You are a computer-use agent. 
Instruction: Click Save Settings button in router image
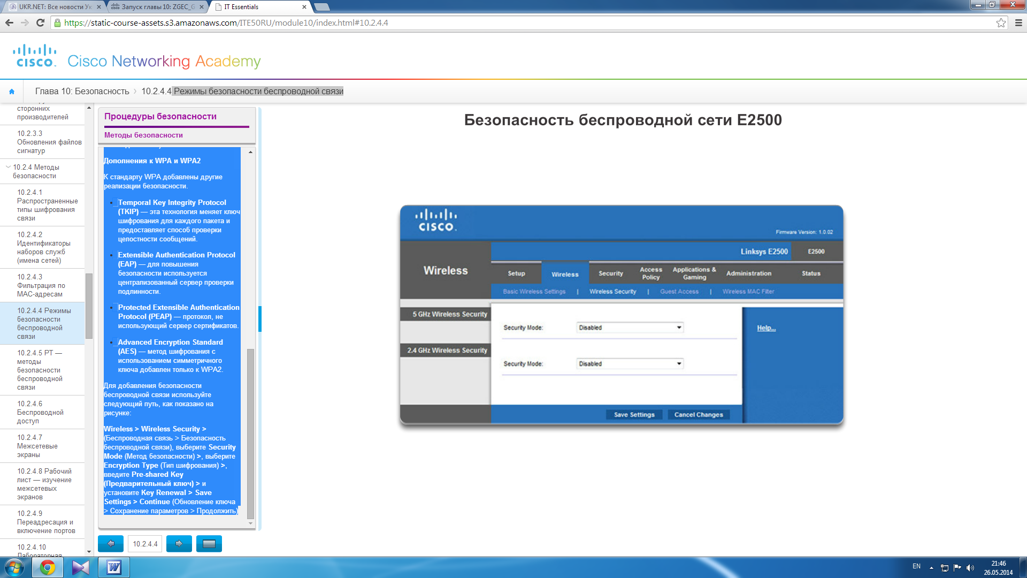point(634,415)
